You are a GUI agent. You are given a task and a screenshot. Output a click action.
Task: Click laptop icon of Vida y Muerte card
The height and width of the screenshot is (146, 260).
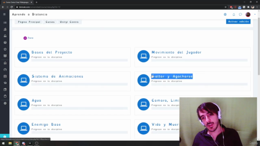click(143, 128)
